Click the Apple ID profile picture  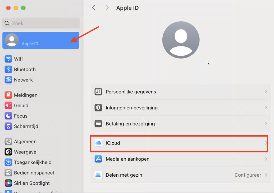pyautogui.click(x=181, y=40)
